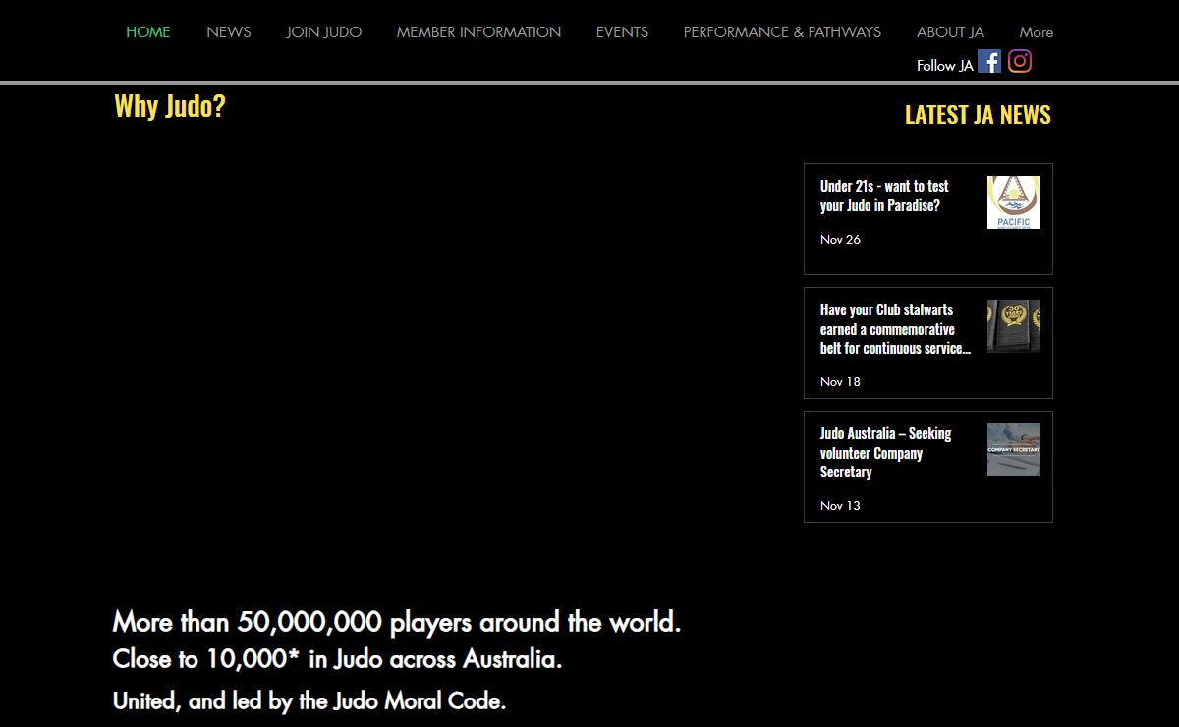The width and height of the screenshot is (1179, 727).
Task: Go to the HOME menu item
Action: [148, 32]
